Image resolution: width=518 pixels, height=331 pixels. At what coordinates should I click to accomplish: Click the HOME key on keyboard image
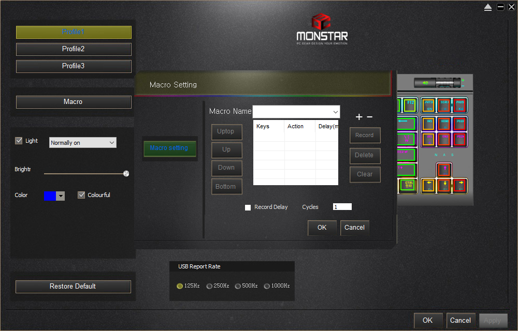pyautogui.click(x=444, y=124)
